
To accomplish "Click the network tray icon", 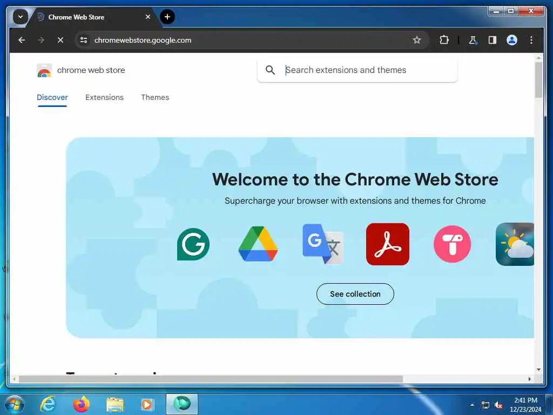I will pos(485,405).
